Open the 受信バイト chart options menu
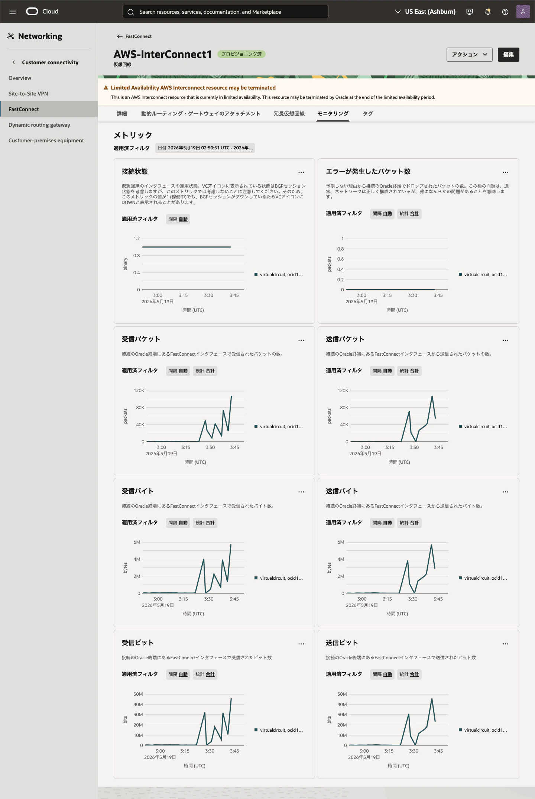The height and width of the screenshot is (799, 535). coord(301,492)
